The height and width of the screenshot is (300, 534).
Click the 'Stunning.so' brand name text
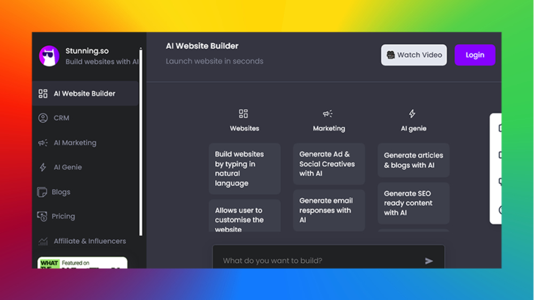click(x=87, y=51)
